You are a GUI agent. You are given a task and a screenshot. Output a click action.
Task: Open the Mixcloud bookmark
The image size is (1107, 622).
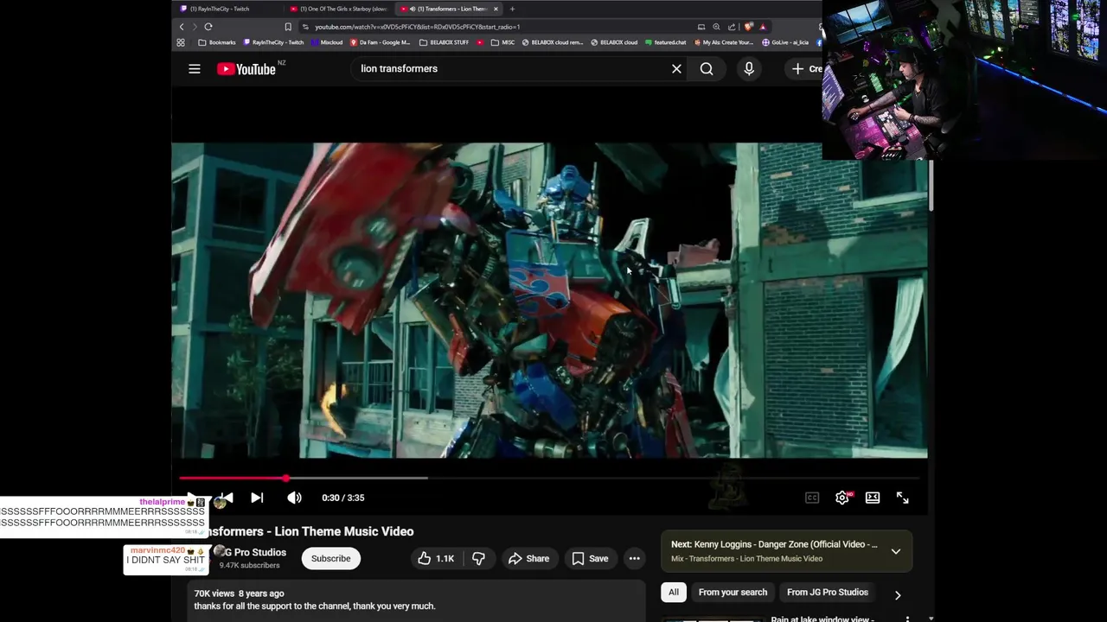[327, 42]
